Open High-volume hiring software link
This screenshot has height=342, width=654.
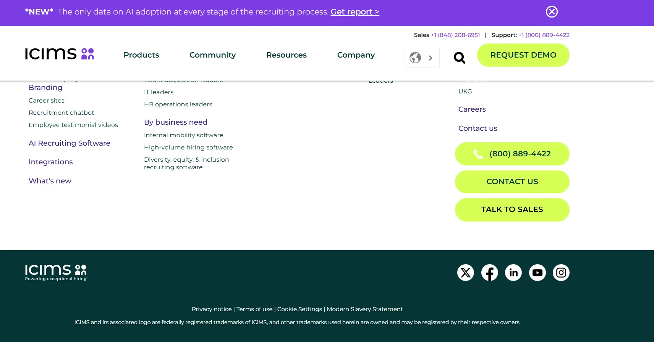point(188,147)
